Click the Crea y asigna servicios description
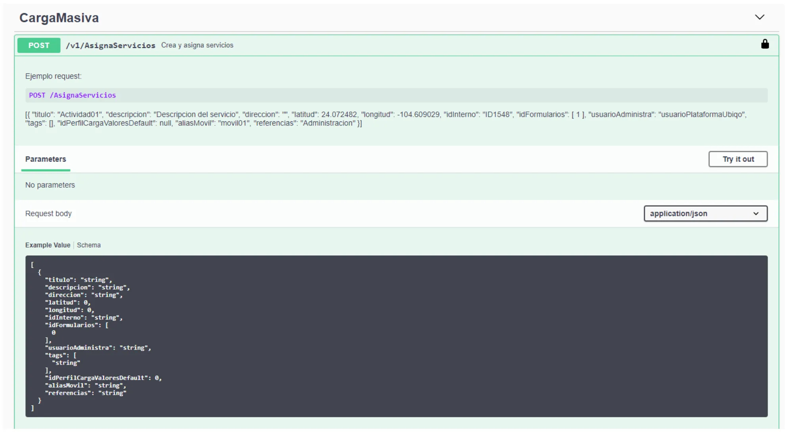 197,45
